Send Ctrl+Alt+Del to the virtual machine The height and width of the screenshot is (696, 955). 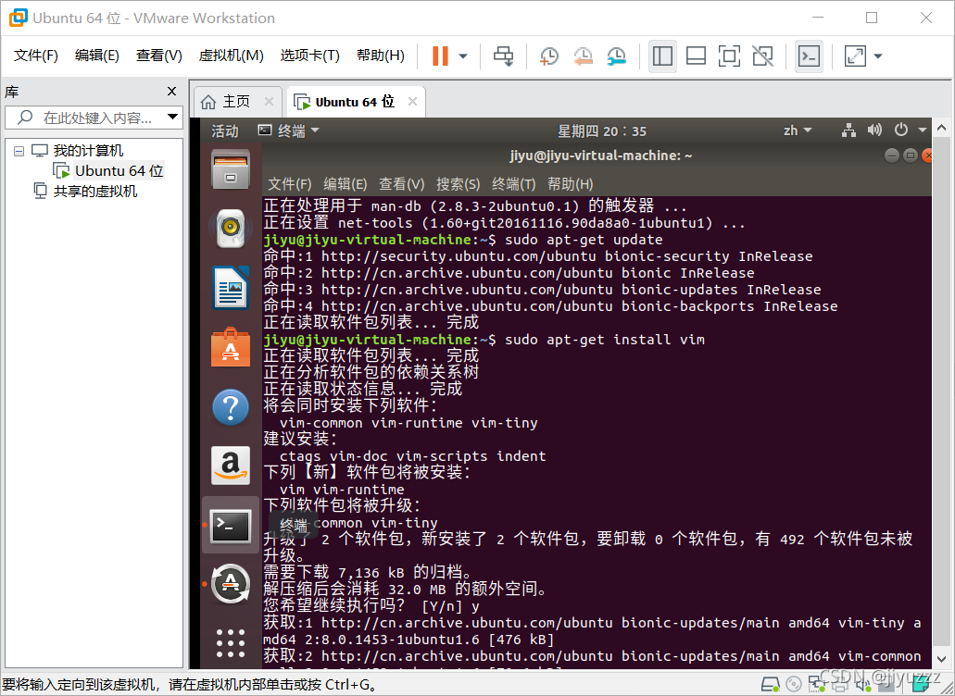click(503, 56)
